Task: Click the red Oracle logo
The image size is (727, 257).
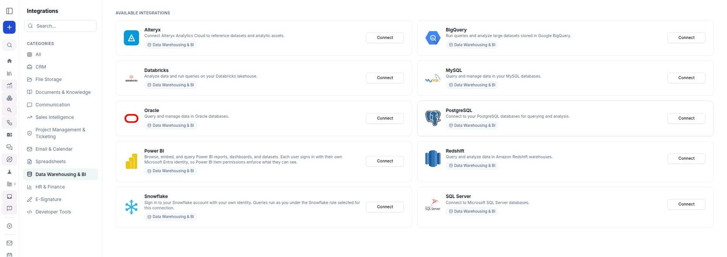Action: [x=131, y=119]
